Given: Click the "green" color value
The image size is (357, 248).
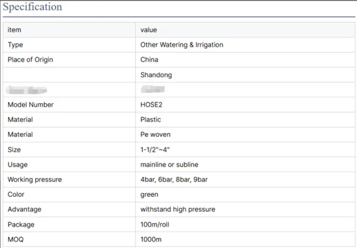Looking at the screenshot, I should pos(149,194).
